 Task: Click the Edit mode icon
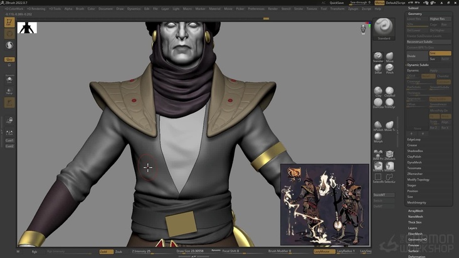click(9, 22)
